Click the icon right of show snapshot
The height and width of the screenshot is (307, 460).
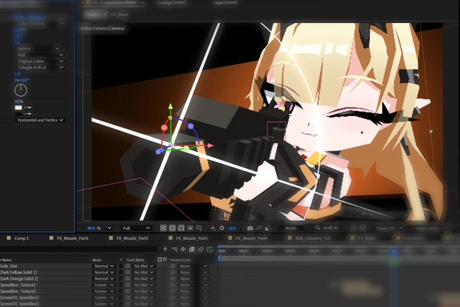tap(268, 228)
